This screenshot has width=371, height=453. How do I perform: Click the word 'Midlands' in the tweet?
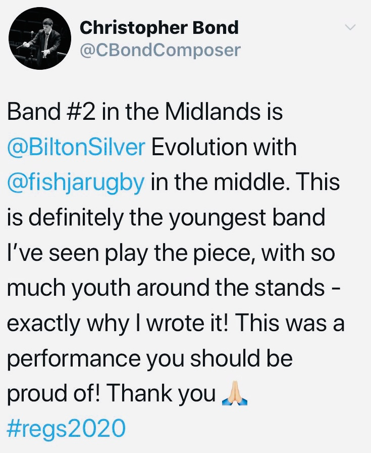click(213, 112)
